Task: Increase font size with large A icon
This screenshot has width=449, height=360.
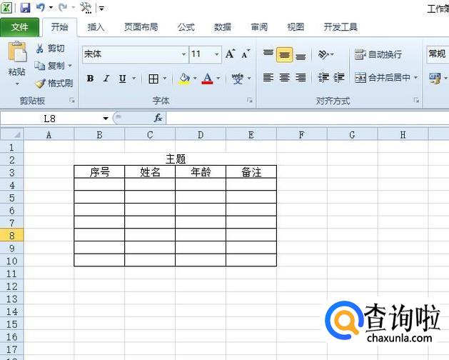Action: (x=230, y=54)
